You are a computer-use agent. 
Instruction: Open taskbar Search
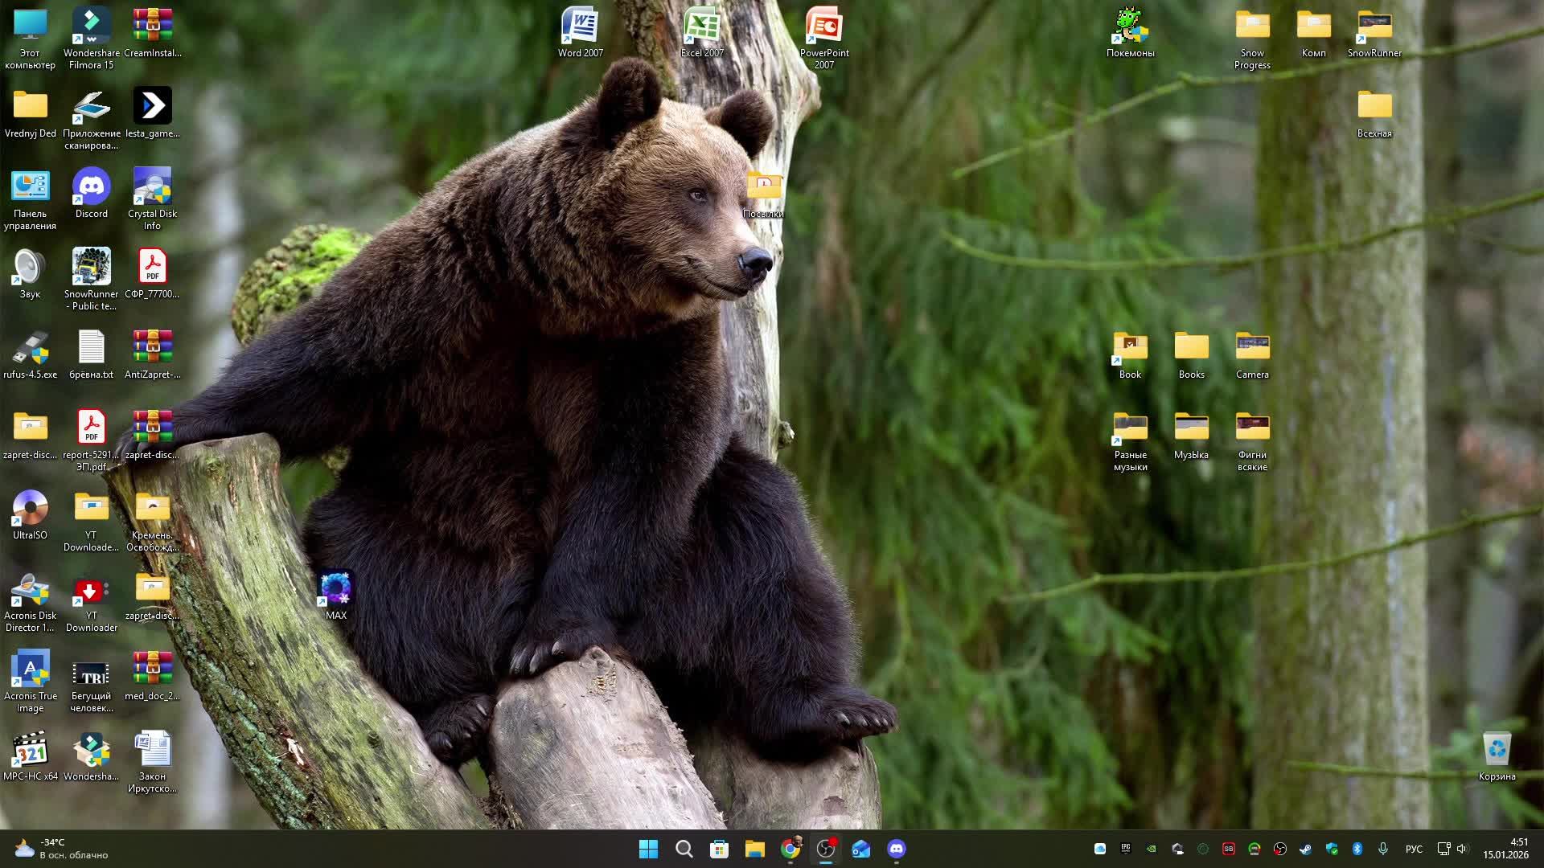pos(684,849)
